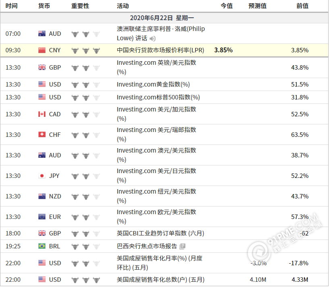Click the Australian flag in the 澳元/美元指数 row
This screenshot has height=287, width=329.
pos(42,155)
